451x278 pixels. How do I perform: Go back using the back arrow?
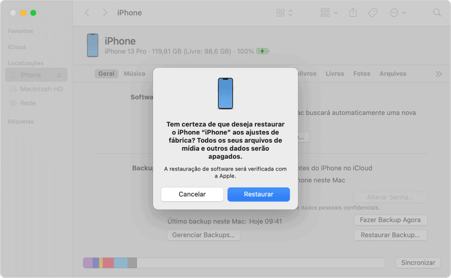[x=86, y=13]
